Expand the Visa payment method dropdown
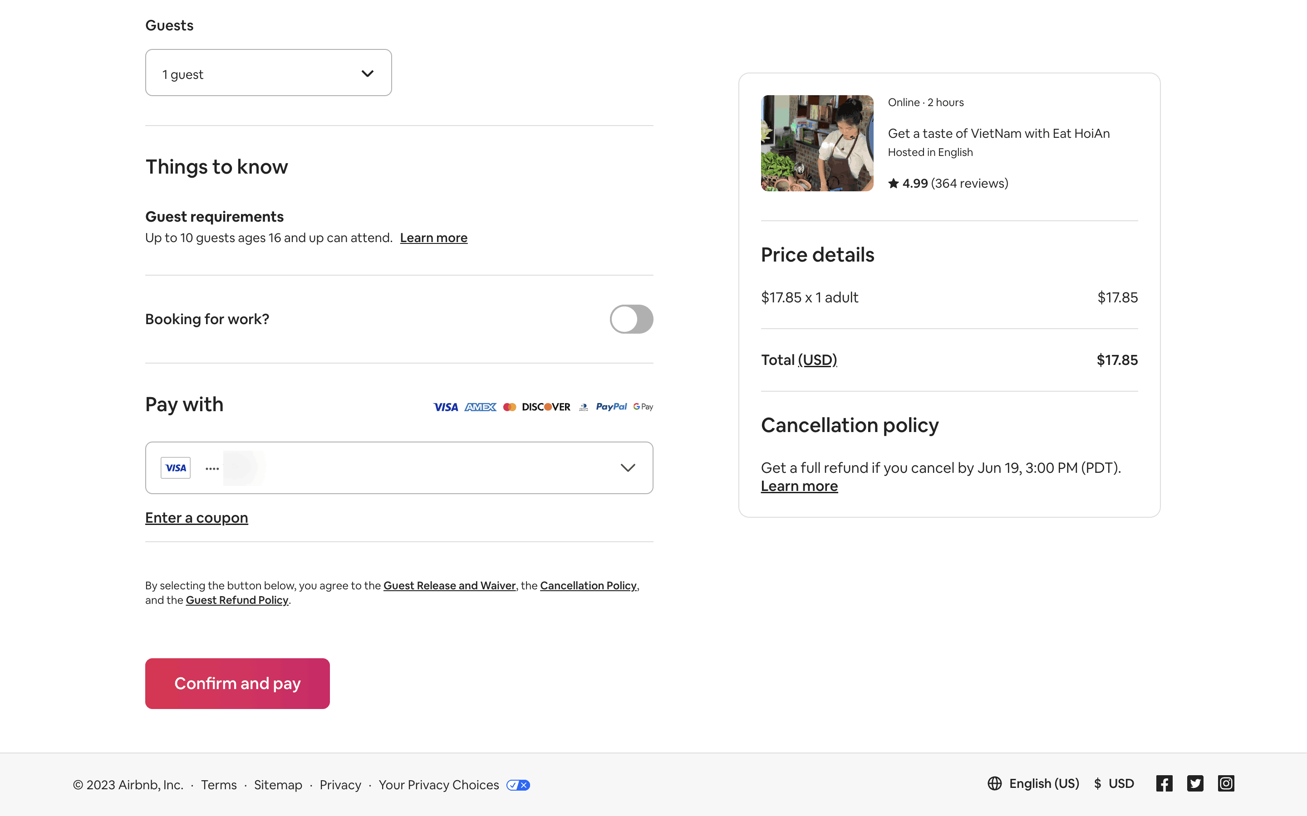Screen dimensions: 1307x816 (627, 468)
